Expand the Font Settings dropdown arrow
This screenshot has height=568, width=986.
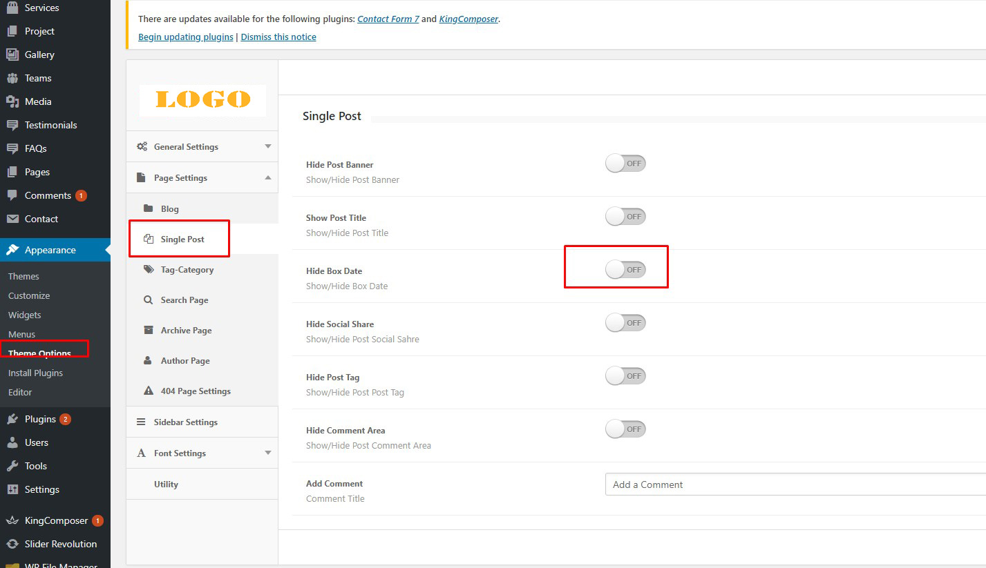[x=268, y=453]
